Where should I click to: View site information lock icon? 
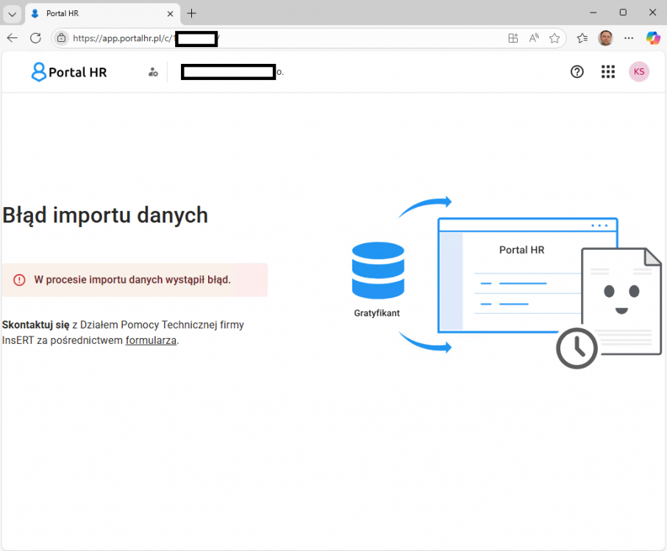tap(62, 38)
